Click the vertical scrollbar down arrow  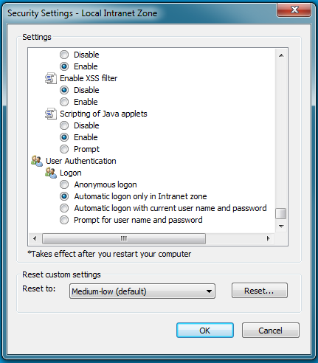click(x=281, y=226)
